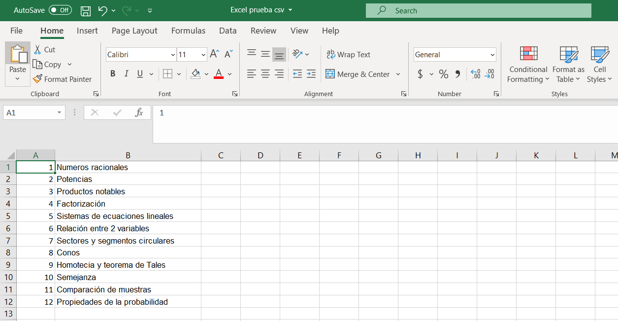Enable Wrap Text

point(348,54)
